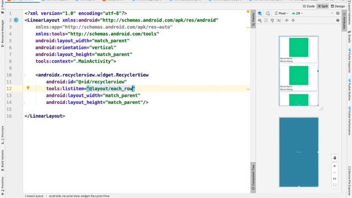The image size is (352, 198).
Task: Zoom out the design preview
Action: tap(334, 172)
